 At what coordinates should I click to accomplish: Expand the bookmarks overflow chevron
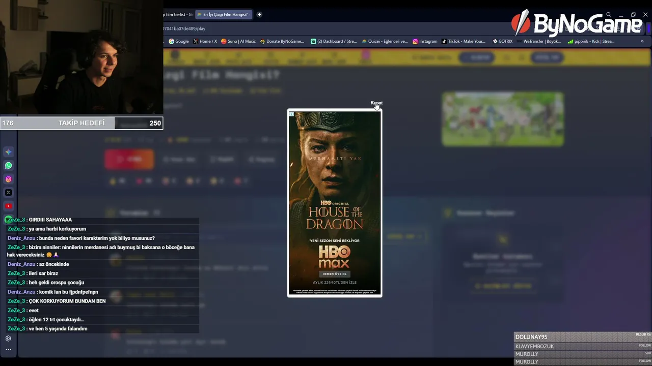point(642,41)
